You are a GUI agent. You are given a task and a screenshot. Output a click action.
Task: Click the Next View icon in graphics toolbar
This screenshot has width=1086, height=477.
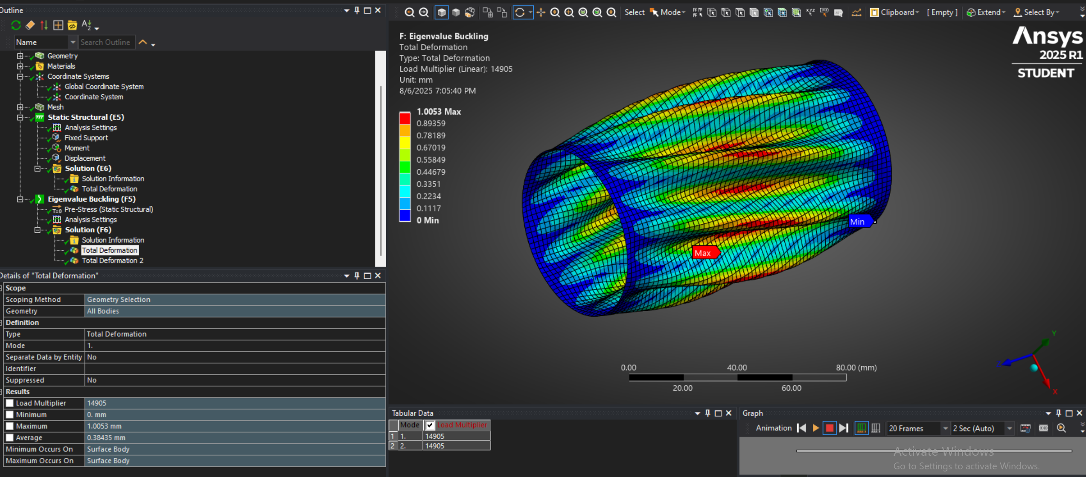point(424,12)
